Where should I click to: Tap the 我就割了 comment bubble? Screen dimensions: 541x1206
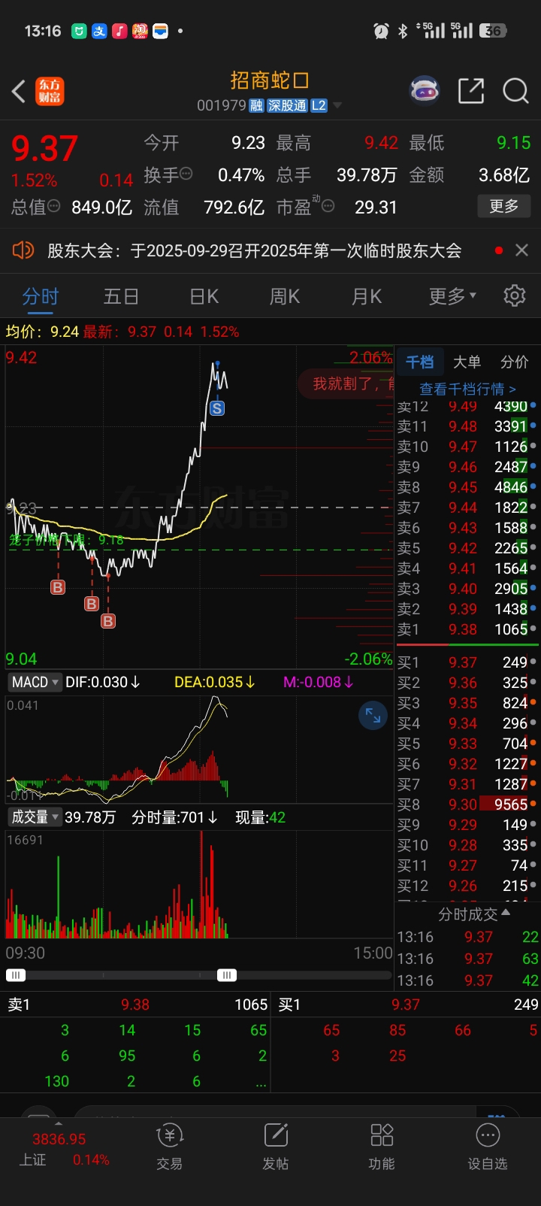[x=346, y=383]
